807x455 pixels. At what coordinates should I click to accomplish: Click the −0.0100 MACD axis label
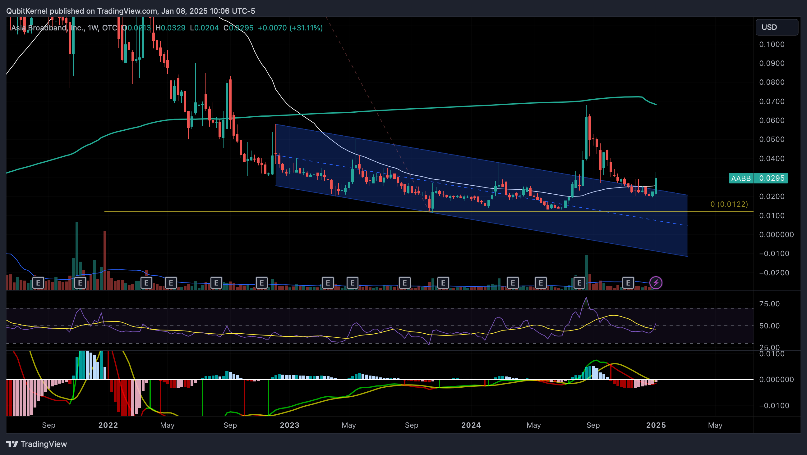click(774, 406)
